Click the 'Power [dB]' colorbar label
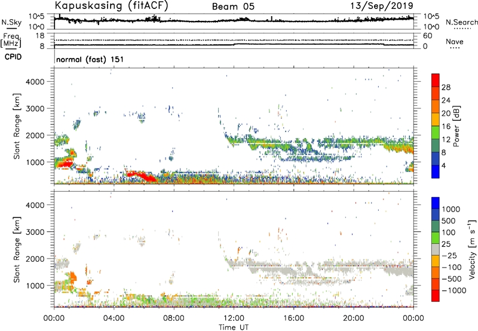The height and width of the screenshot is (331, 478). pyautogui.click(x=456, y=126)
